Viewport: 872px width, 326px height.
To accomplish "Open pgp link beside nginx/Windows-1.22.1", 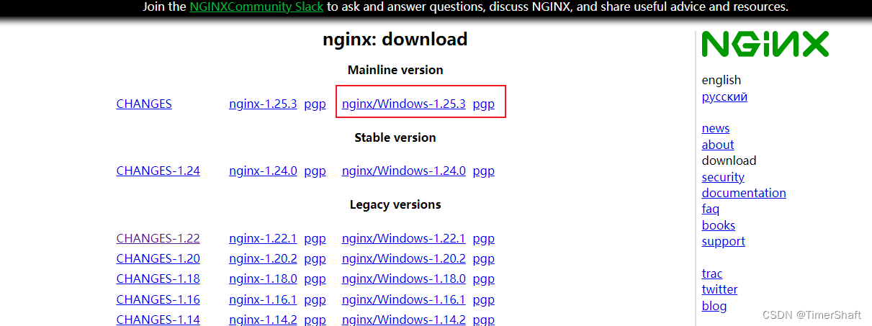I will (x=484, y=238).
